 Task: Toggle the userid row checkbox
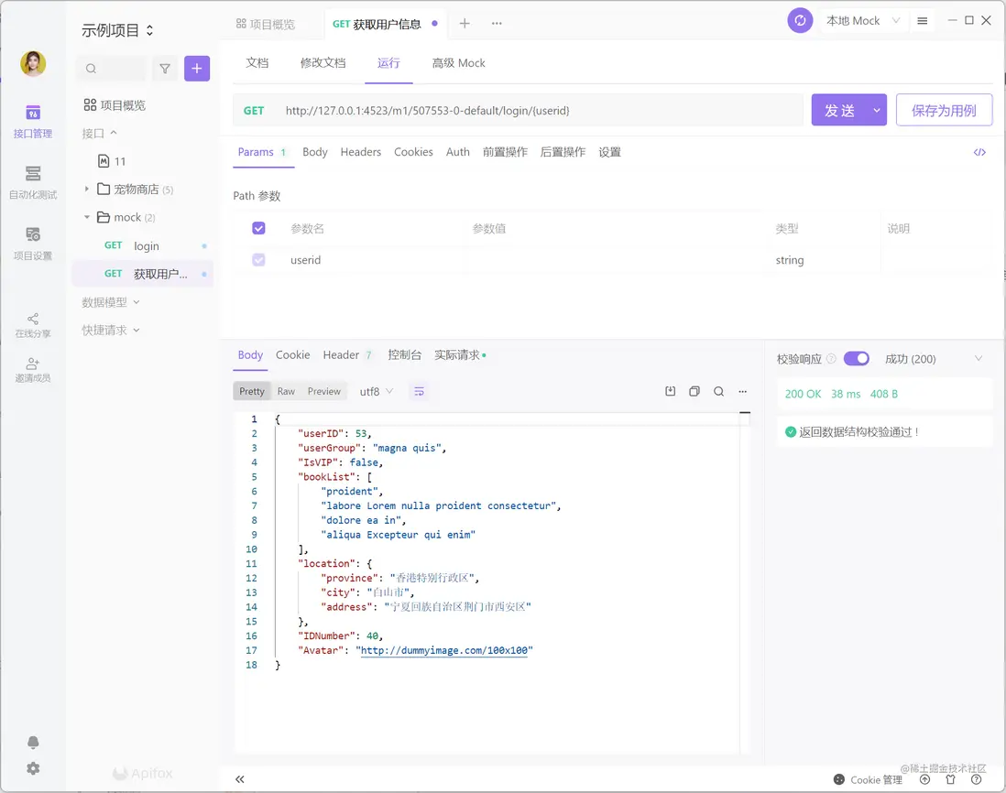pos(258,260)
